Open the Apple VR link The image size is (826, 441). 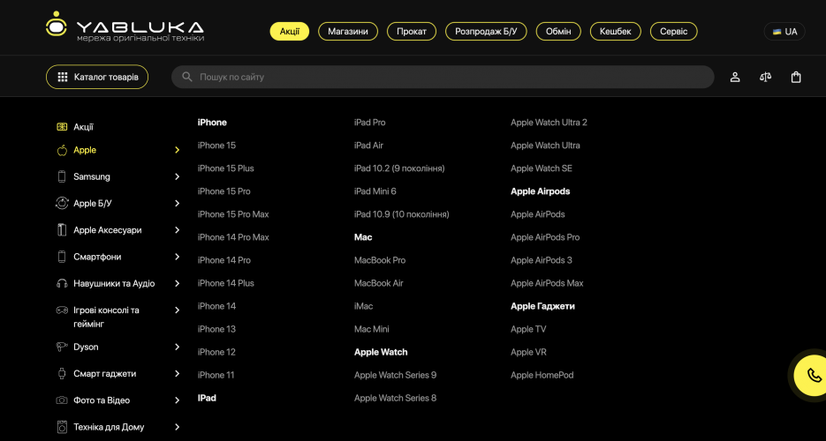528,352
